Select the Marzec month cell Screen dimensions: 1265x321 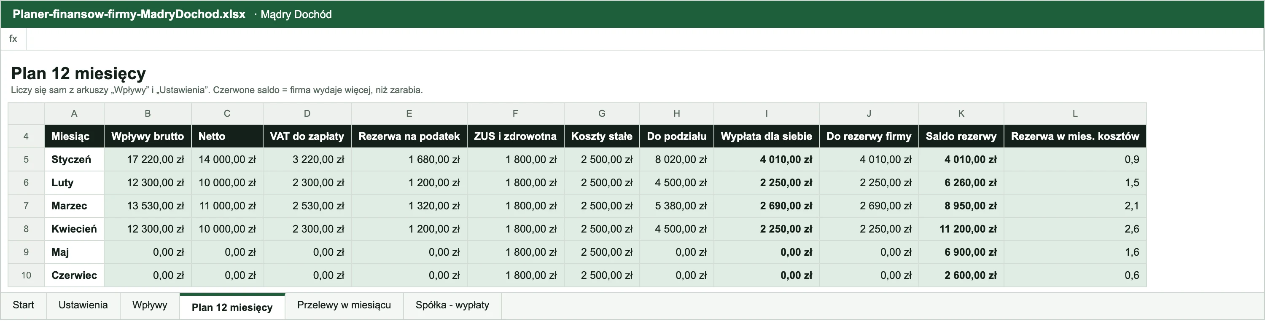(74, 206)
